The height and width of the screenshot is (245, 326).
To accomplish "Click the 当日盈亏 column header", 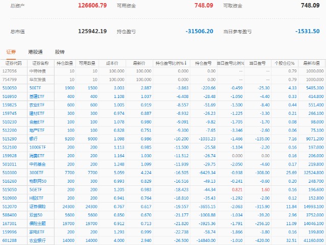I will pyautogui.click(x=258, y=63).
